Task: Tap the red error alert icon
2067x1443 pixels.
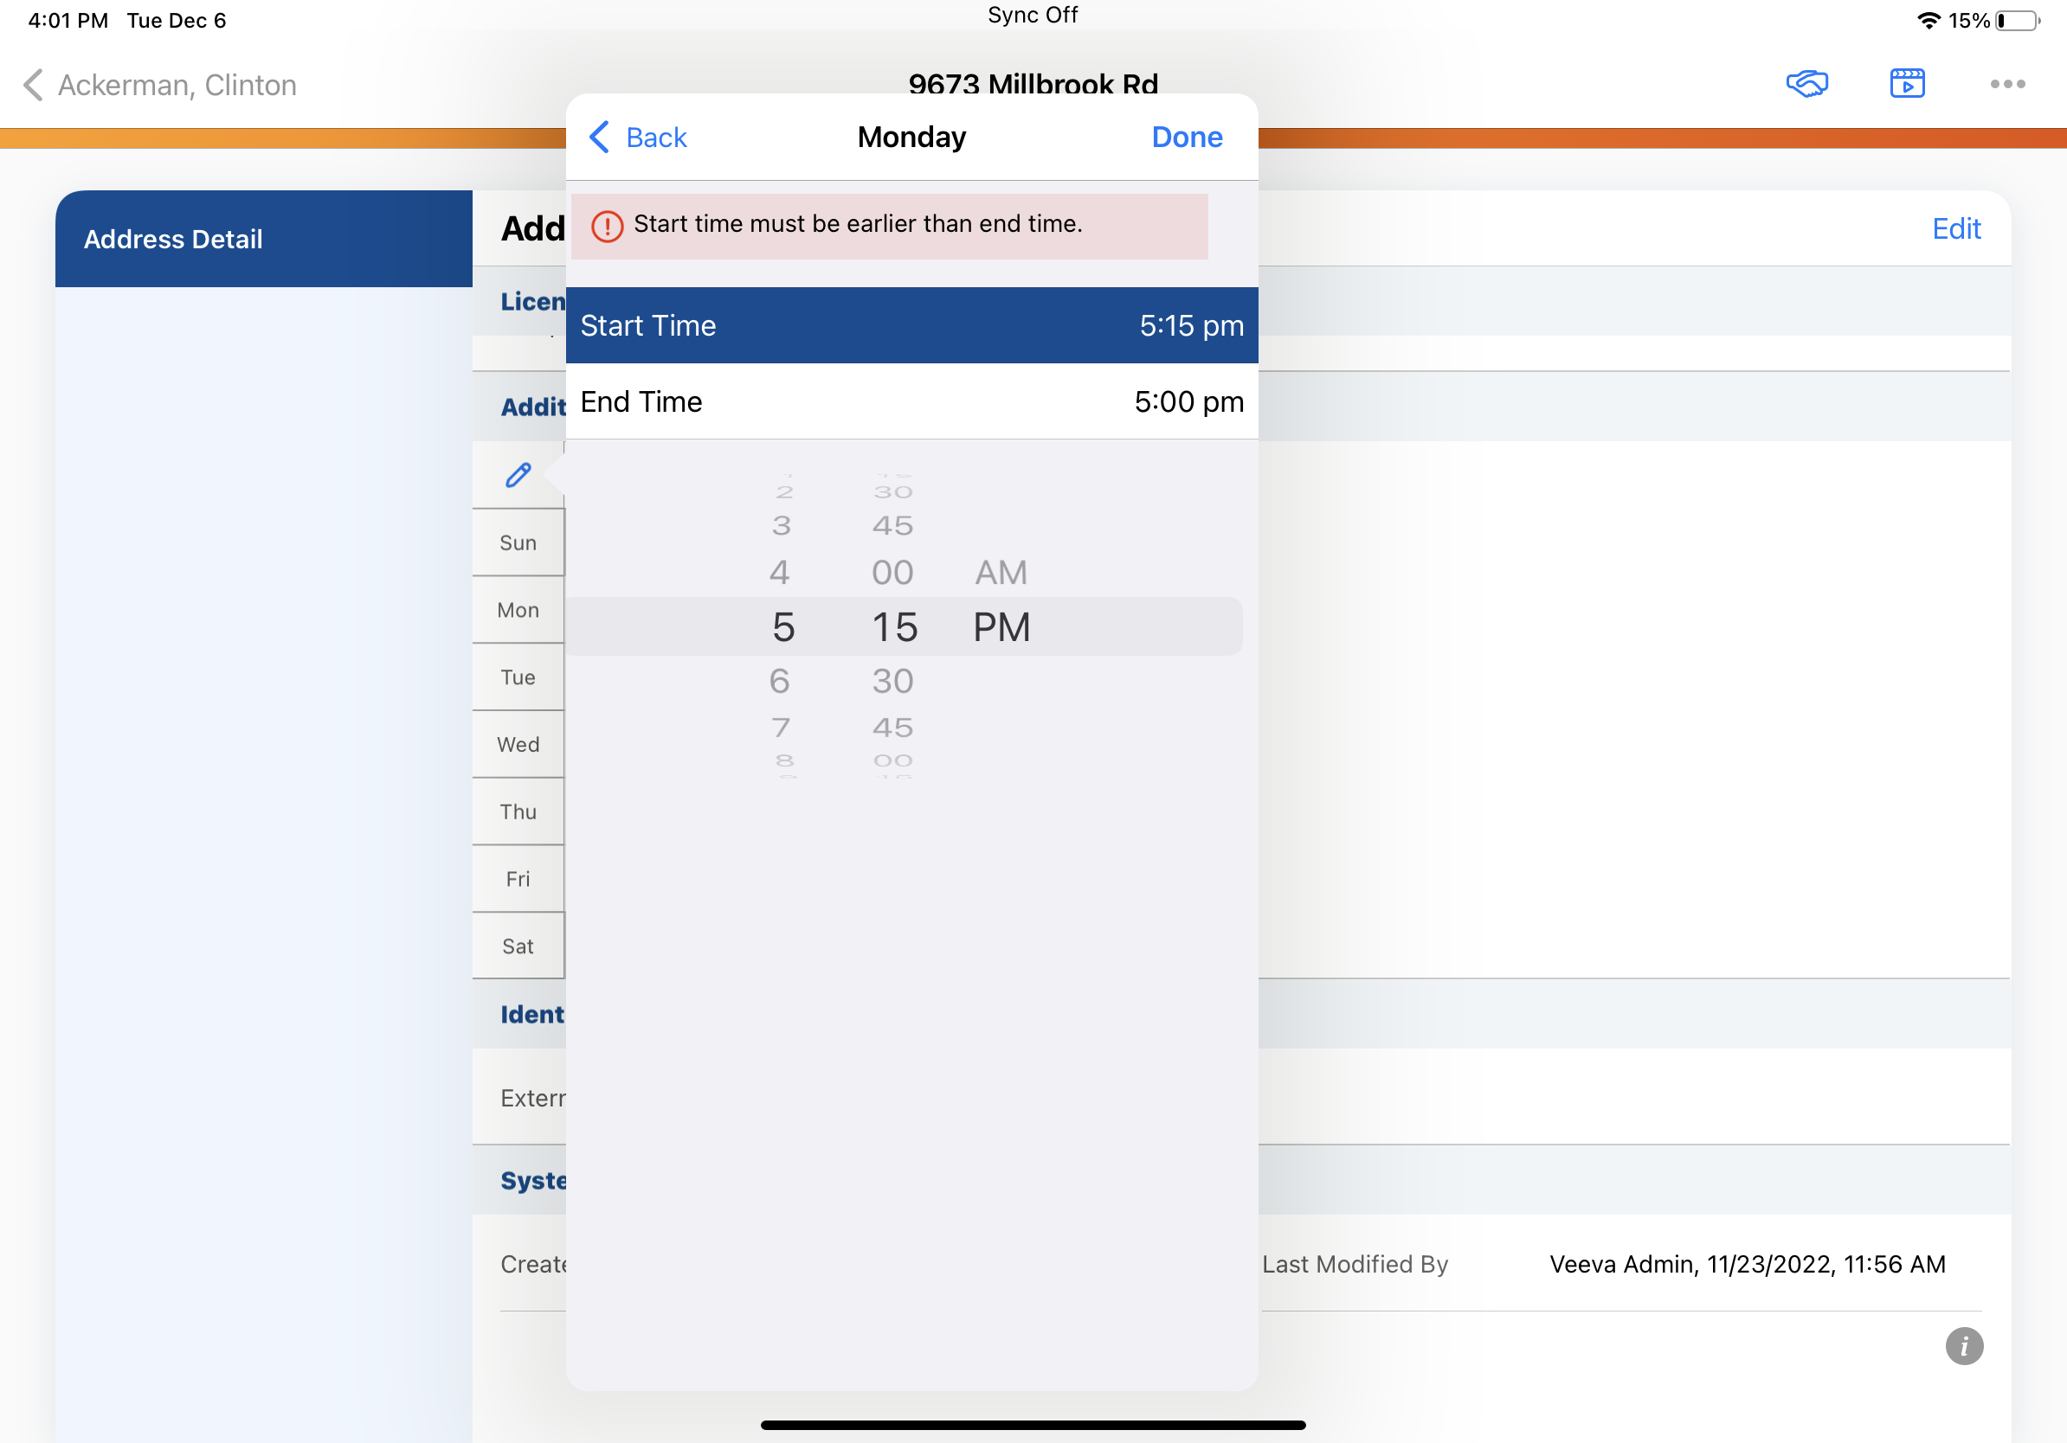Action: coord(607,226)
